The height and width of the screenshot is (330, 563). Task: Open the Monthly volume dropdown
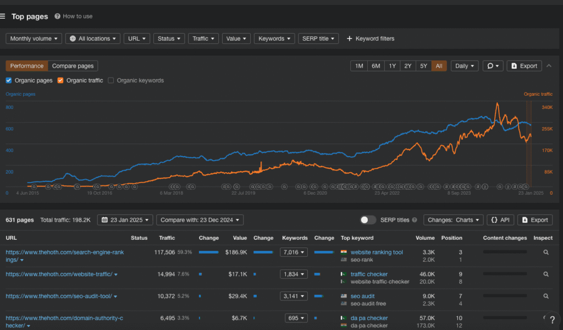(x=34, y=38)
